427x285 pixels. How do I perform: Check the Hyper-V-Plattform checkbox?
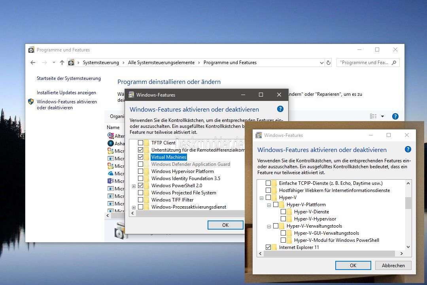(x=276, y=205)
